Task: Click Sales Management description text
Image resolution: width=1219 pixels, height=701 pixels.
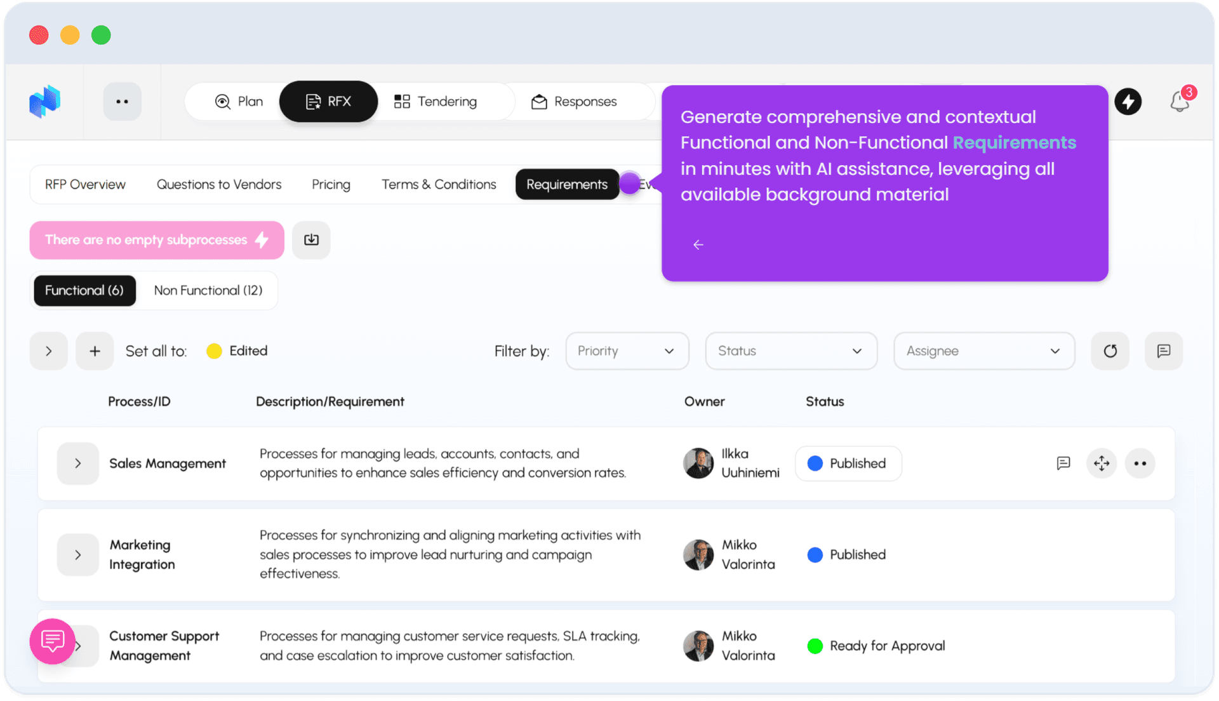Action: pos(443,464)
